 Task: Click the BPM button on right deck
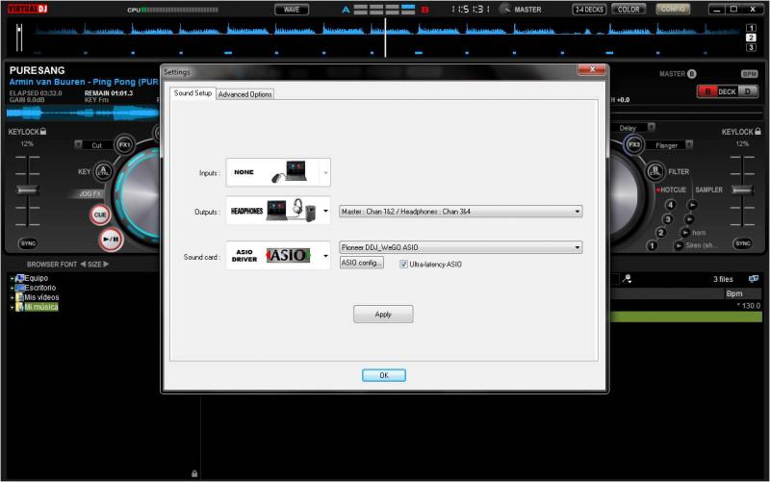[x=750, y=74]
